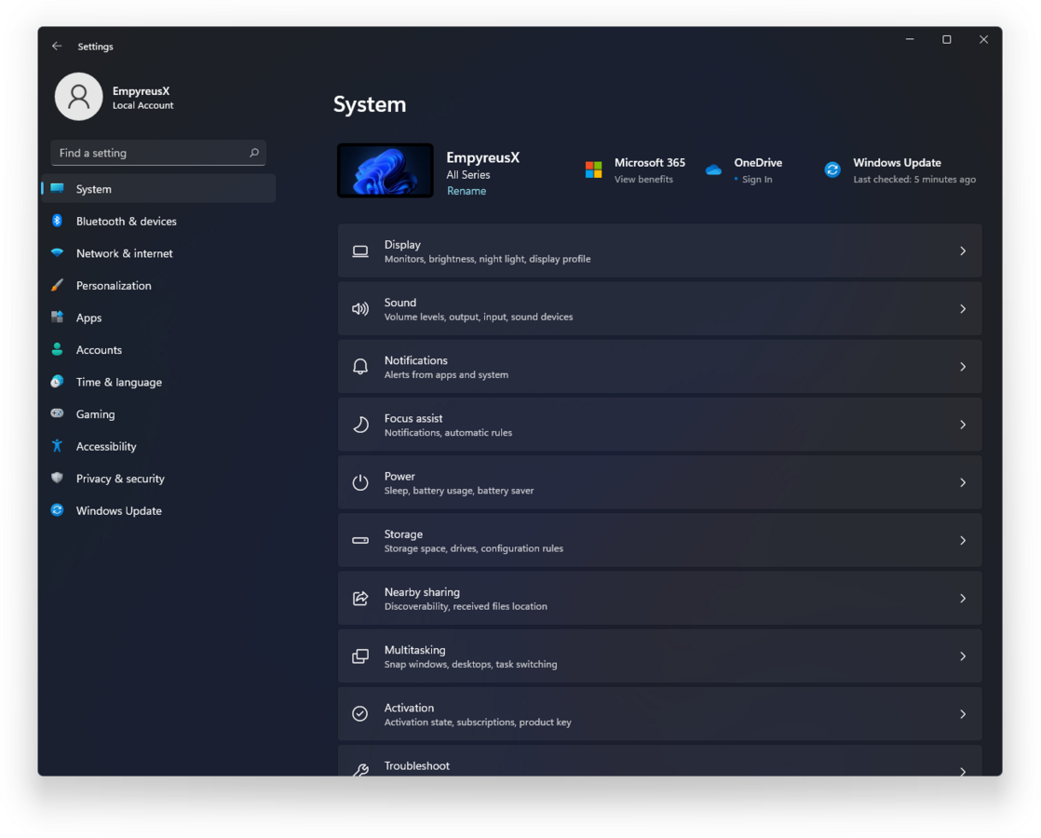Click the back arrow at top left
The image size is (1041, 838).
tap(56, 46)
